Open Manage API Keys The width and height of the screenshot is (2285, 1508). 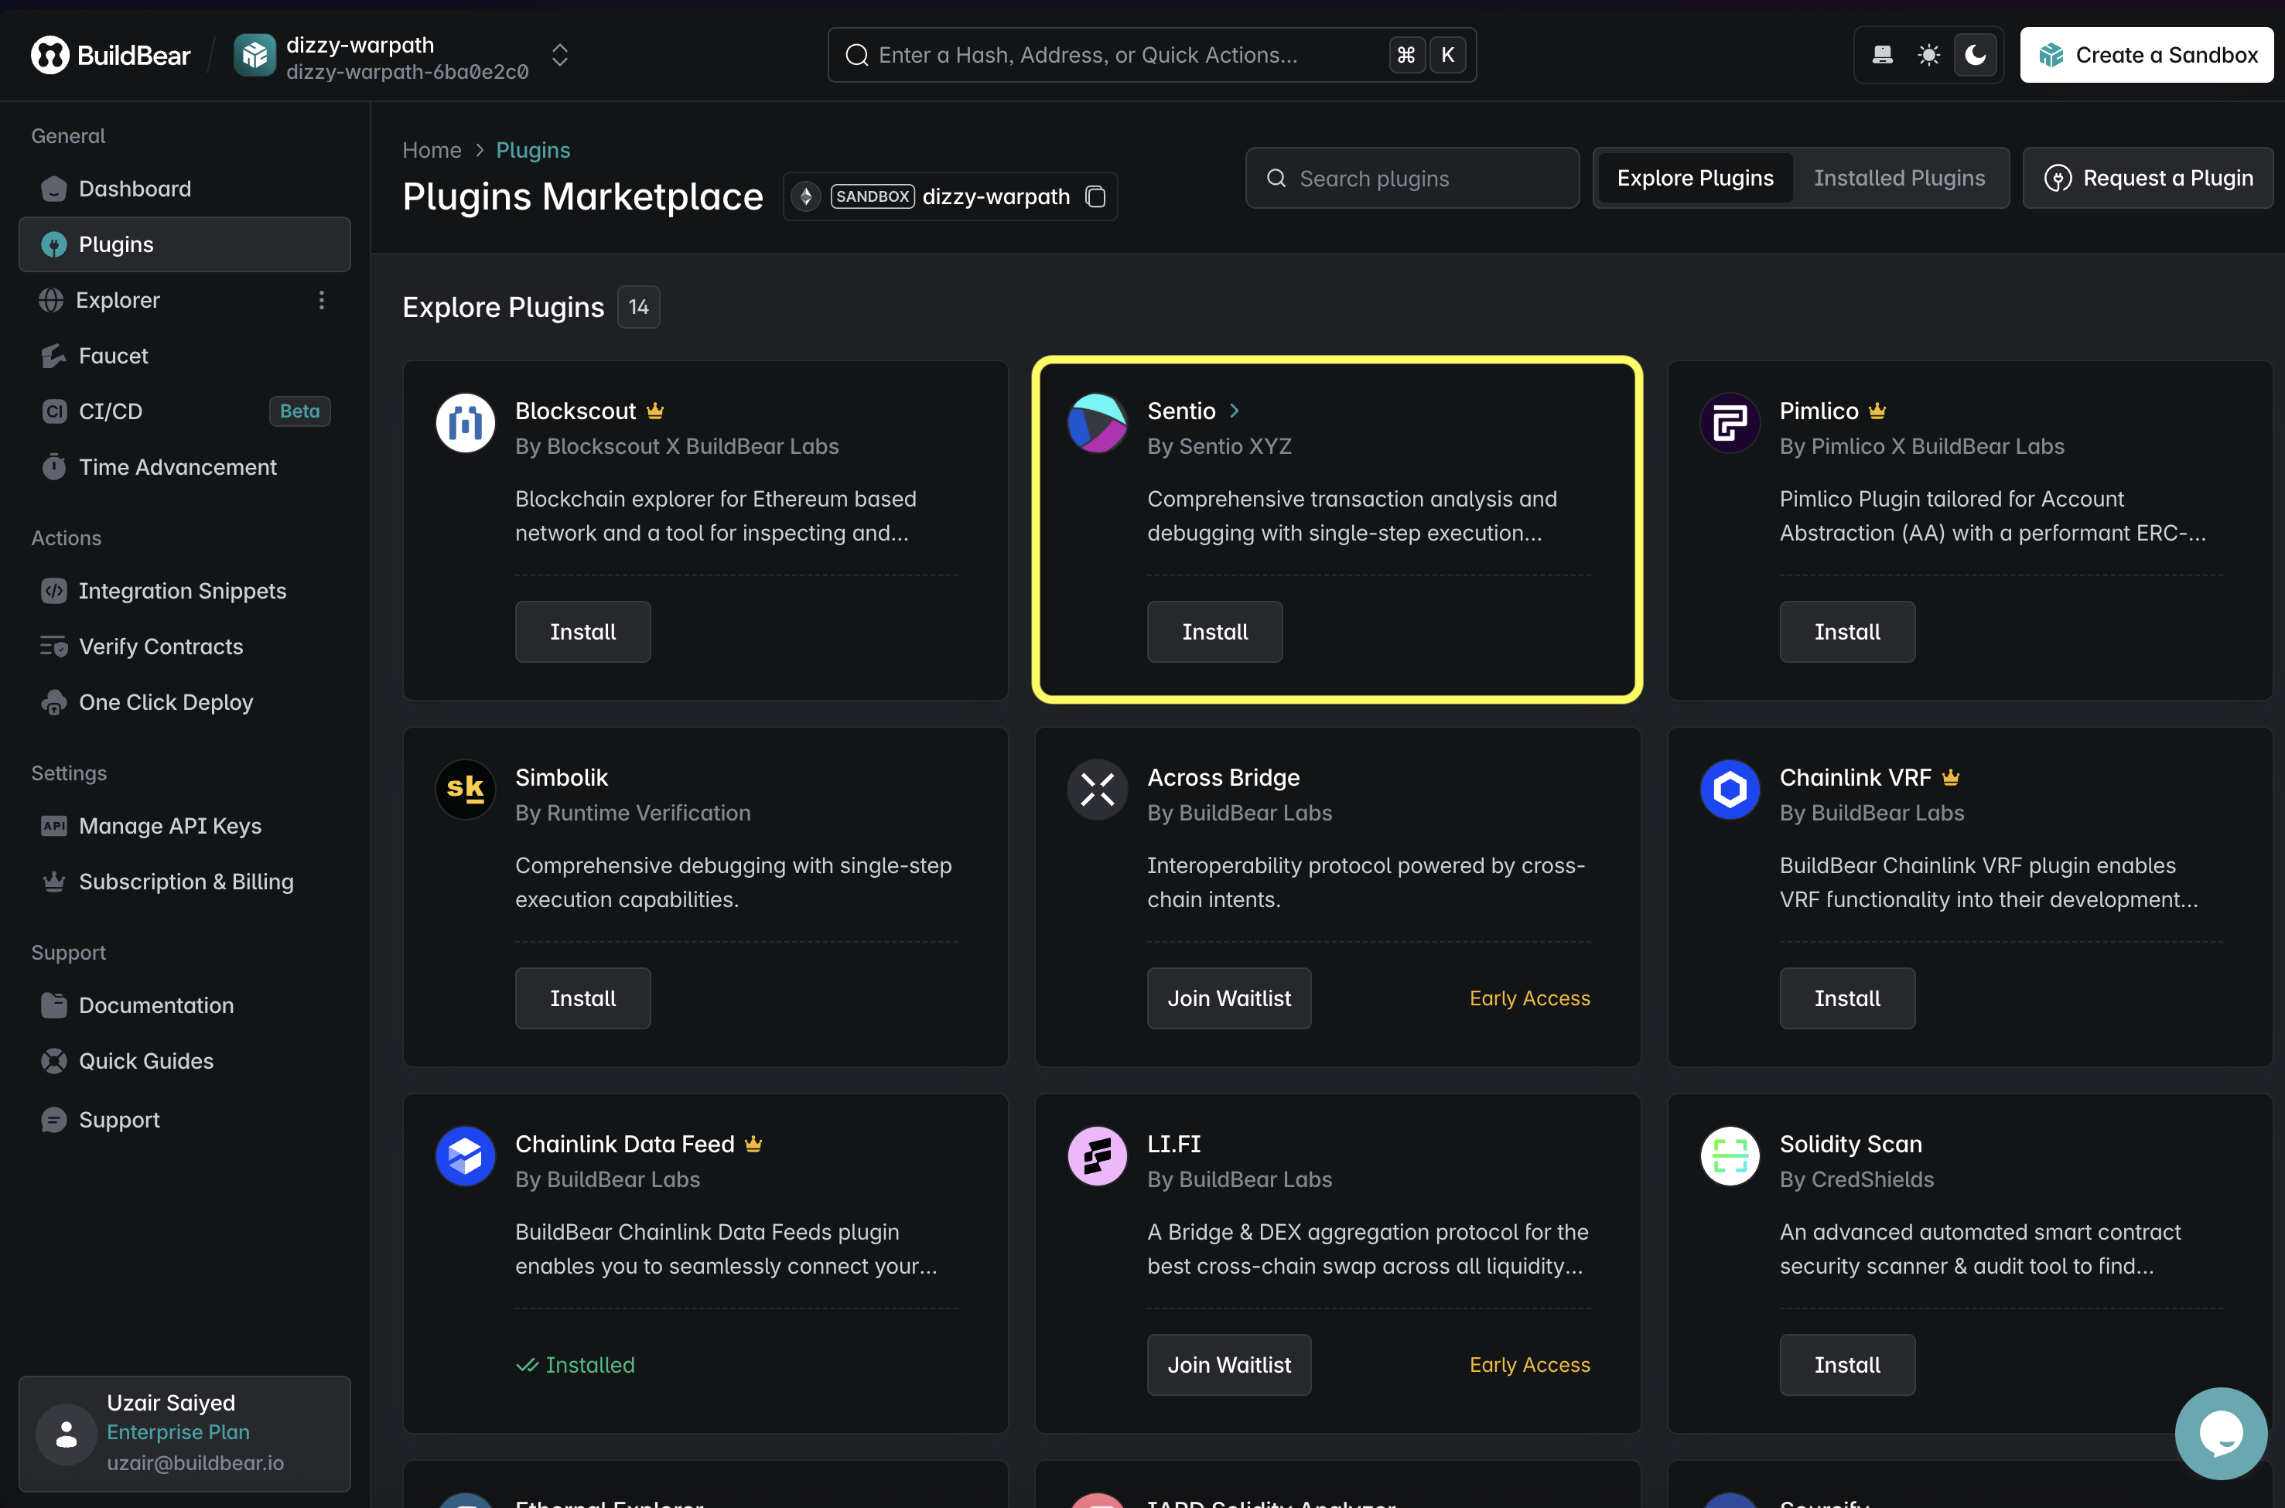183,826
